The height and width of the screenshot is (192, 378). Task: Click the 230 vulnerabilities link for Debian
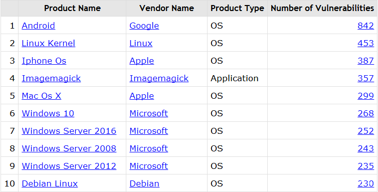(365, 183)
